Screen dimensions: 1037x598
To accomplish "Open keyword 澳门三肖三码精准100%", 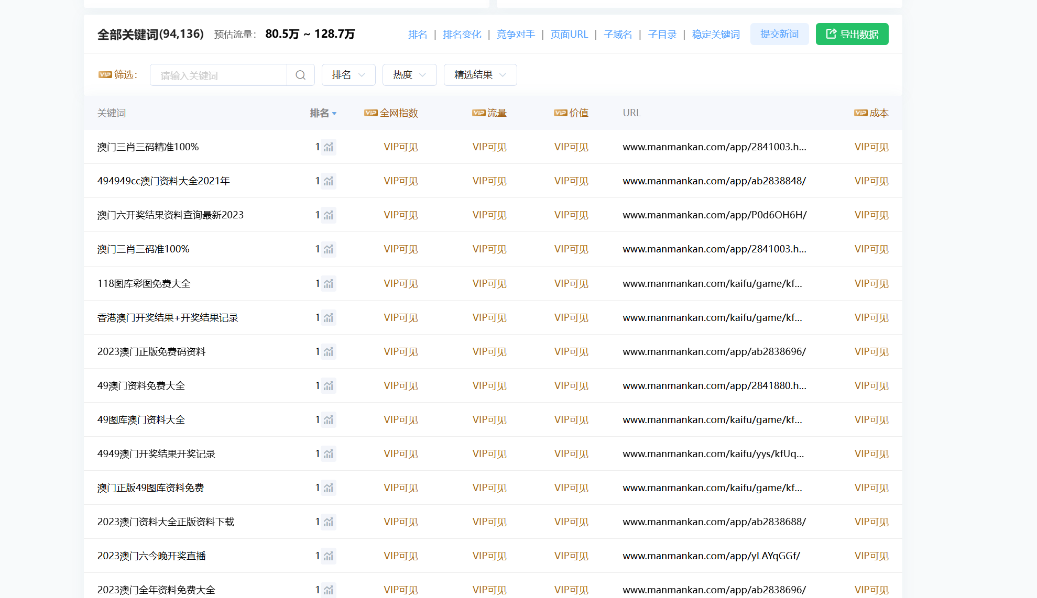I will point(148,147).
